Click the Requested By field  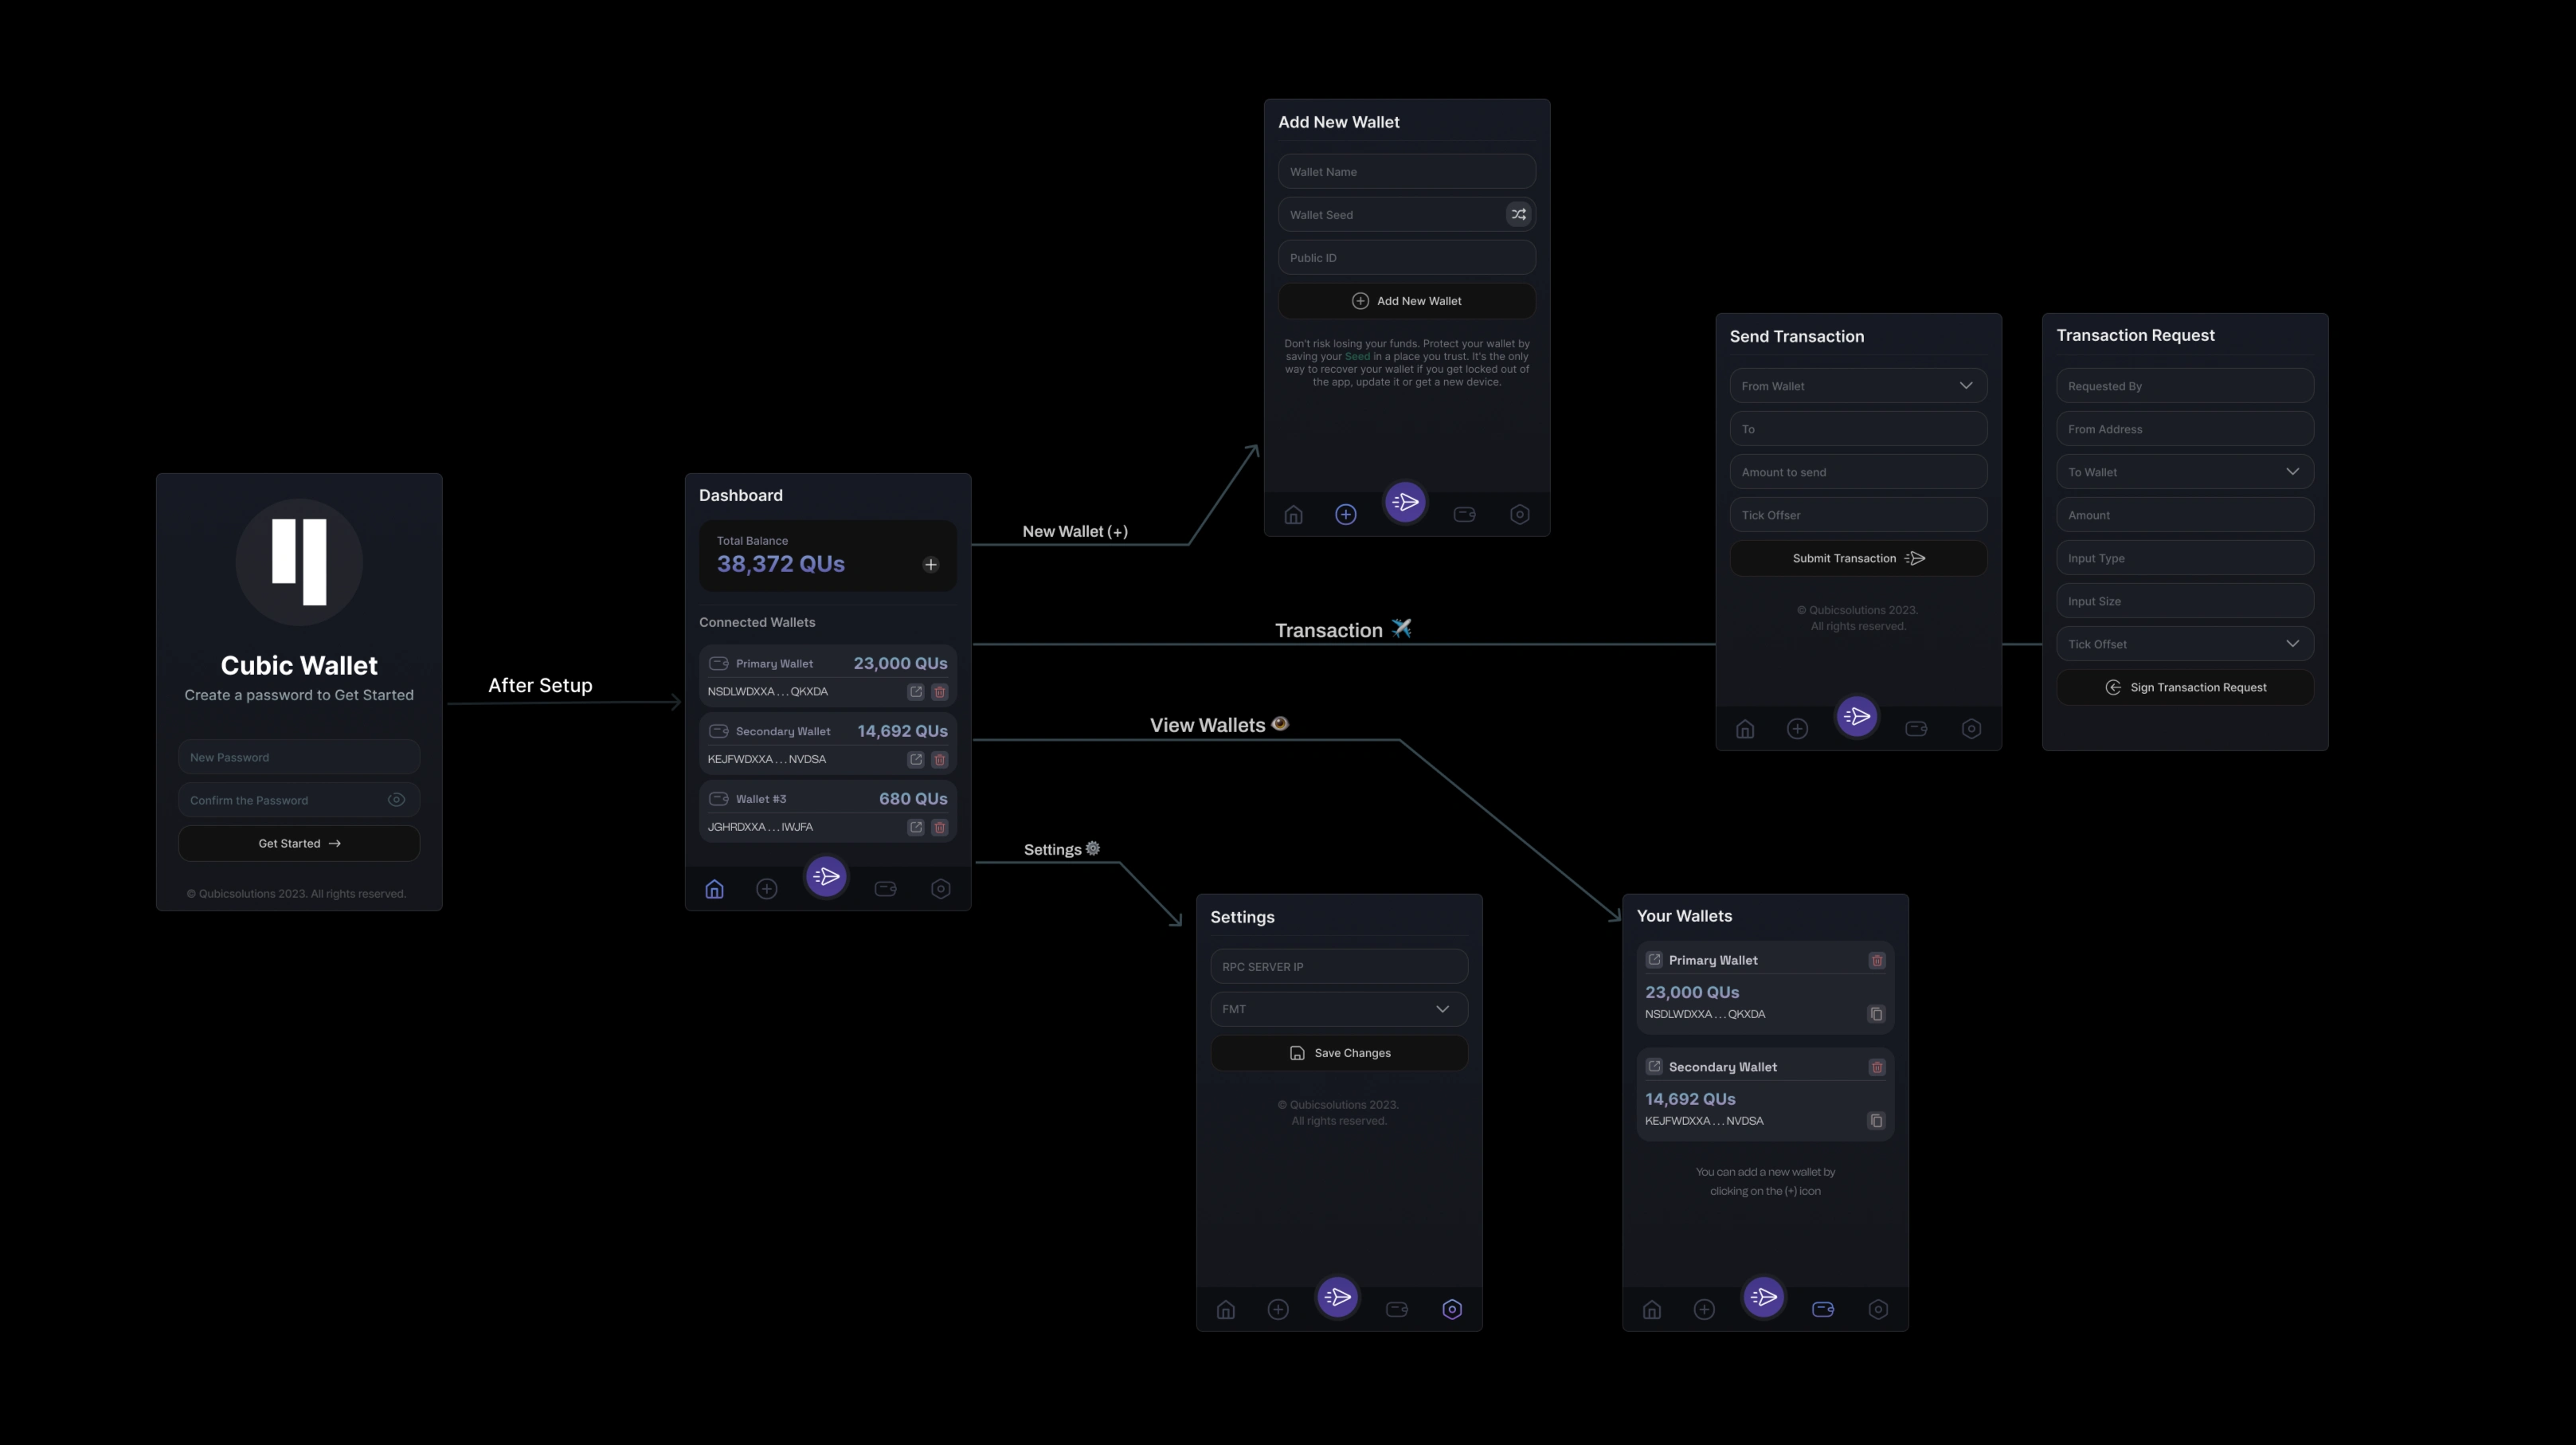point(2185,386)
